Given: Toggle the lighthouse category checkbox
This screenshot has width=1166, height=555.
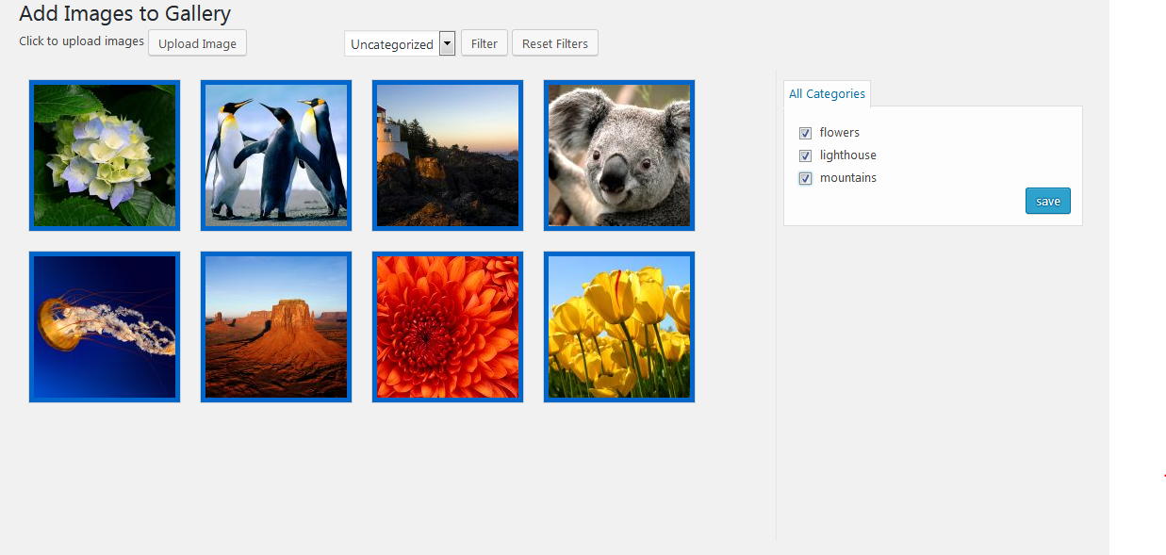Looking at the screenshot, I should (x=805, y=155).
